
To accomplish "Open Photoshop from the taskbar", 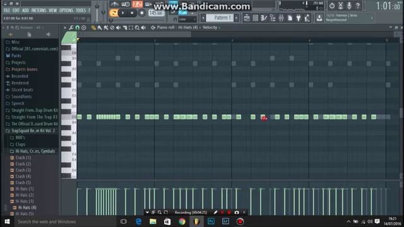I will pos(211,221).
